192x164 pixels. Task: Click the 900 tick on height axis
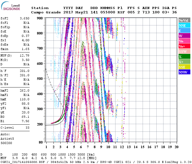40,18
